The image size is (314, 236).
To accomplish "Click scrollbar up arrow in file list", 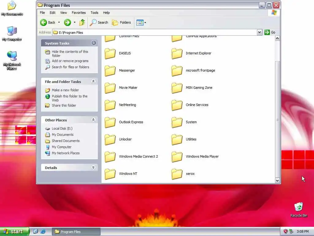I will 277,38.
